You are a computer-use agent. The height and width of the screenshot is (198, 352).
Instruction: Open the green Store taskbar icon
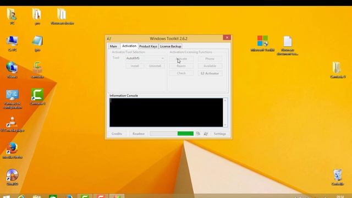[x=53, y=196]
